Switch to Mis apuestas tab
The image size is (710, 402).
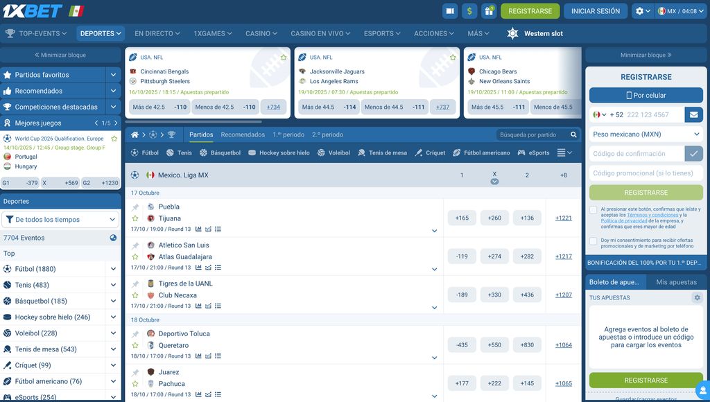pos(677,282)
